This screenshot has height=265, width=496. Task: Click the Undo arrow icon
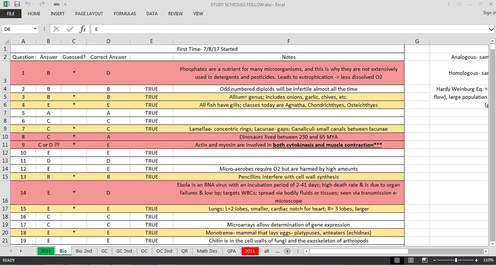pos(28,4)
